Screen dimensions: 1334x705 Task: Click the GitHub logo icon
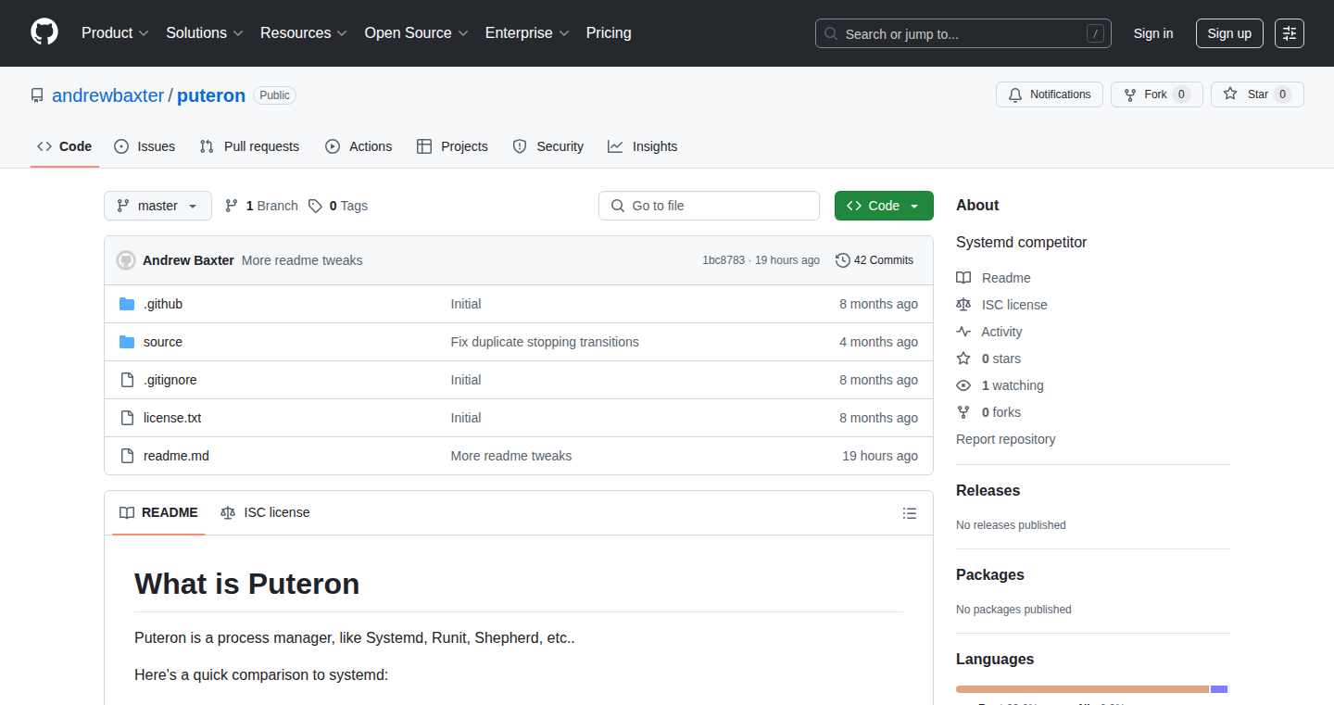(44, 32)
